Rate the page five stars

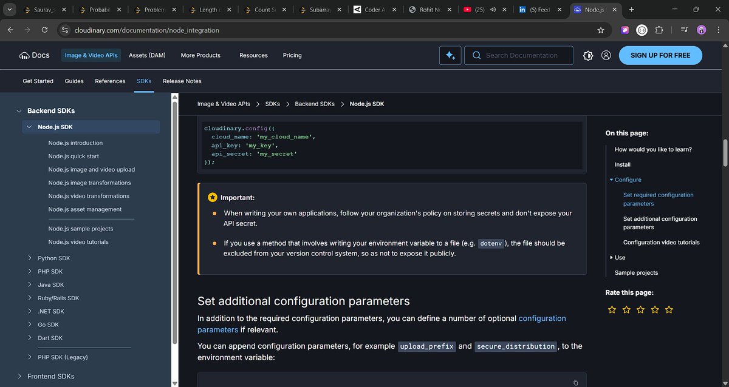pyautogui.click(x=669, y=309)
